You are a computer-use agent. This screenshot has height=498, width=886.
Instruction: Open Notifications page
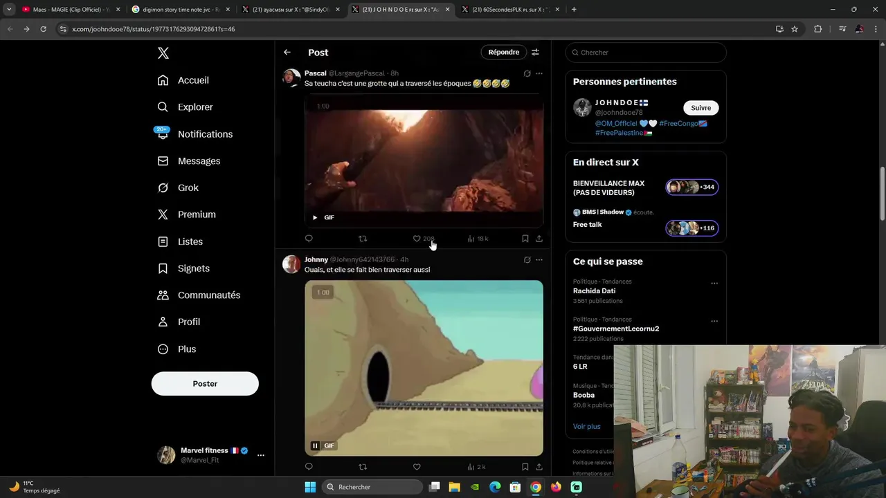tap(195, 134)
